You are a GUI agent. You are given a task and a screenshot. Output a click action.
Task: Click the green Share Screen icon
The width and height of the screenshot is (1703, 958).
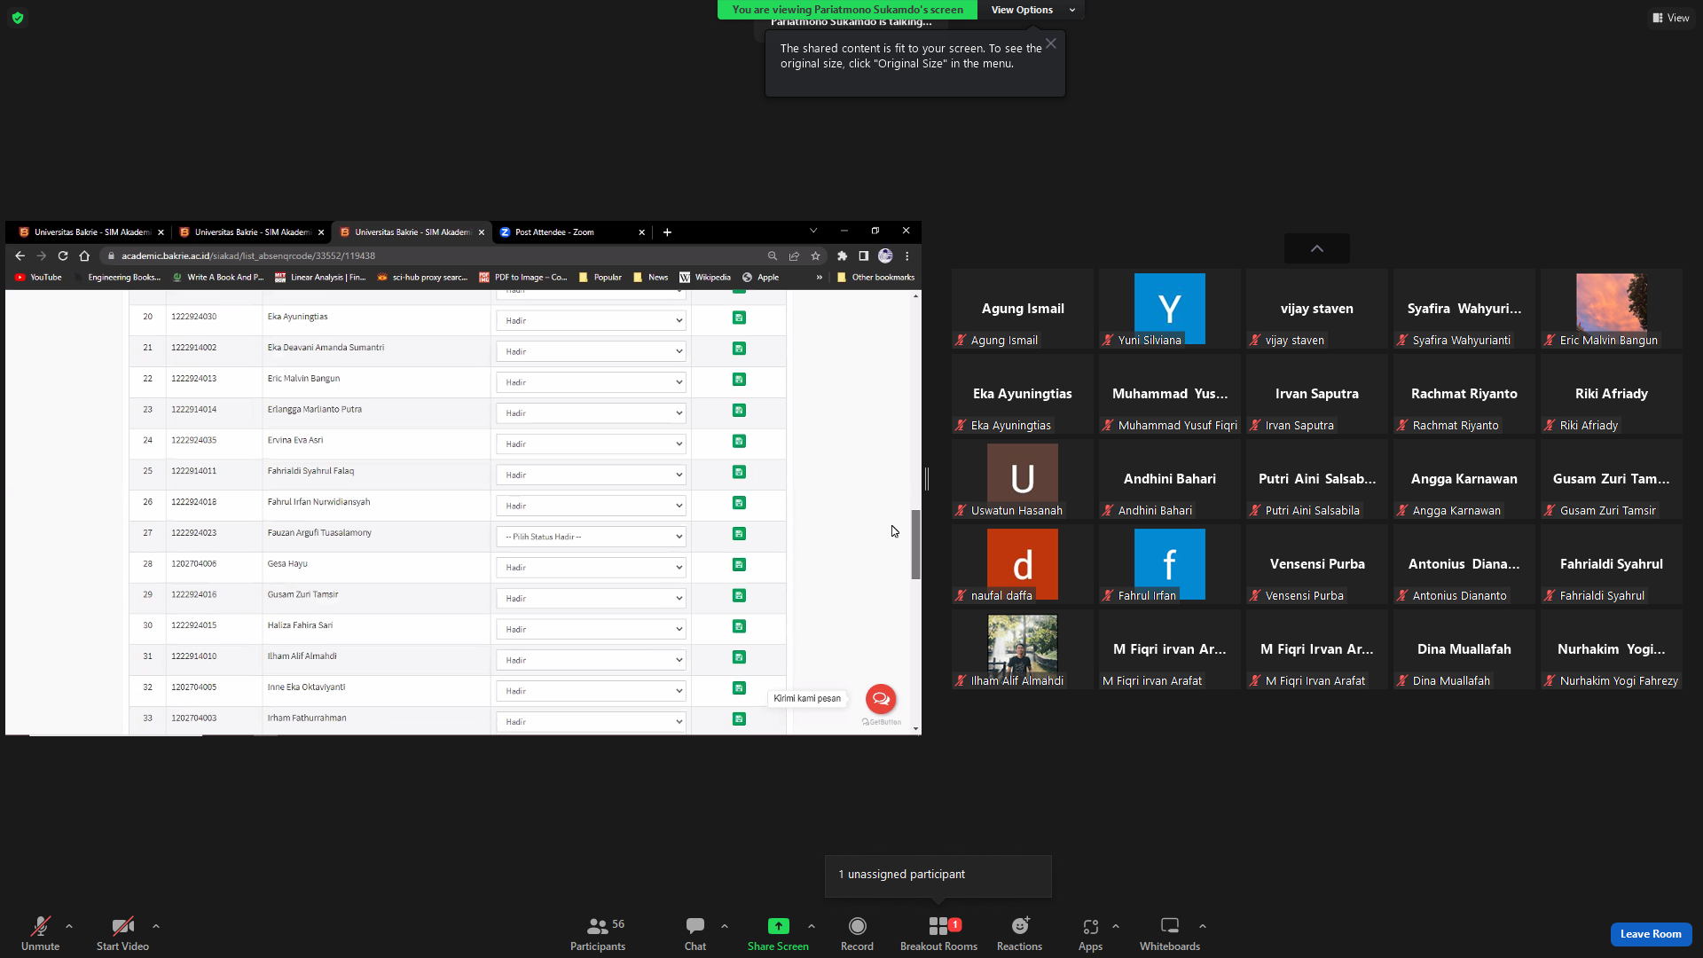click(778, 926)
